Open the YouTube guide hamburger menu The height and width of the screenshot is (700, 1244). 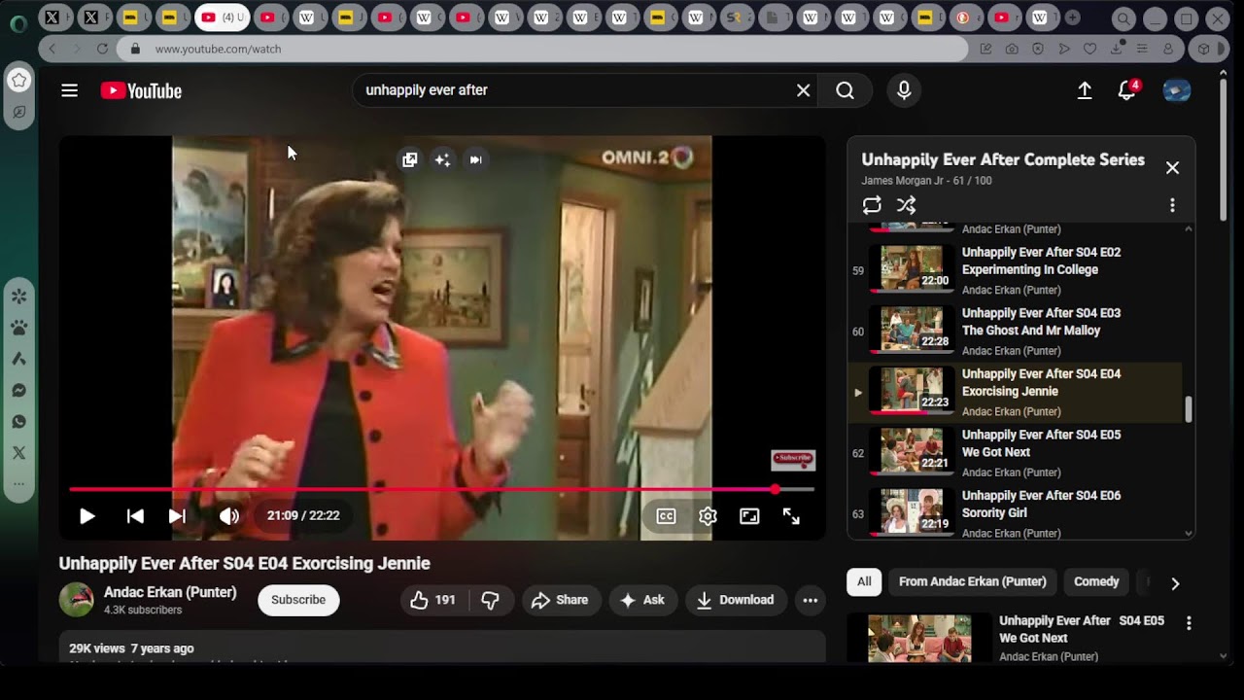[x=69, y=90]
